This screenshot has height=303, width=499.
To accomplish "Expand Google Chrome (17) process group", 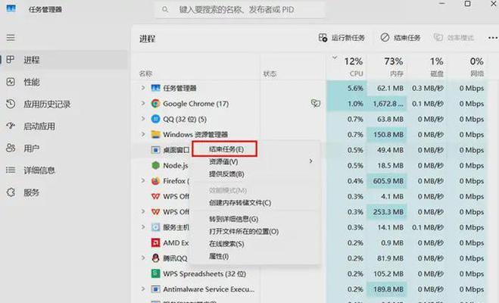I will pos(143,103).
